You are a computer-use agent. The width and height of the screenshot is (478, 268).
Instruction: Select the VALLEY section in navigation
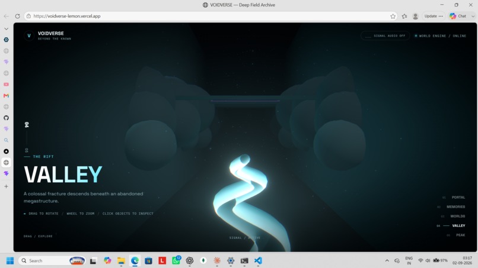(451, 226)
